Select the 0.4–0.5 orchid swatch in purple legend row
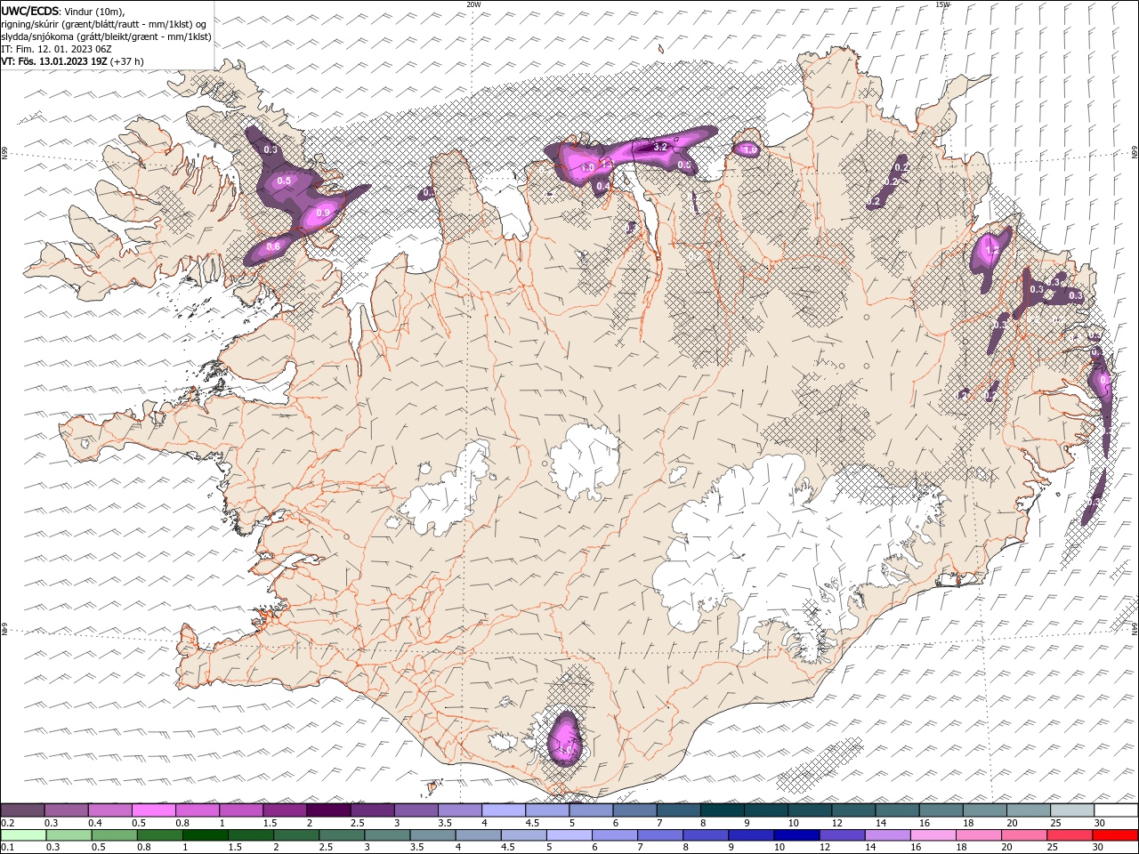The width and height of the screenshot is (1139, 854). coord(109,810)
